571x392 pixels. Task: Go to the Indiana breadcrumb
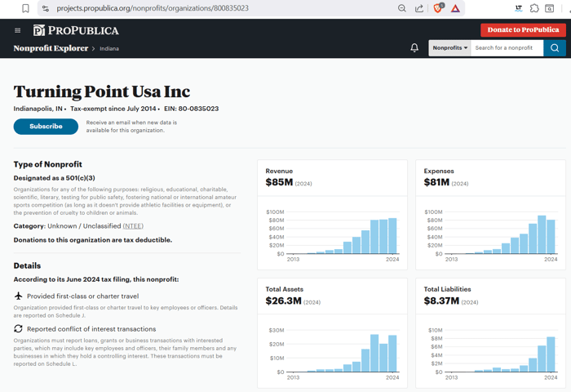(109, 49)
